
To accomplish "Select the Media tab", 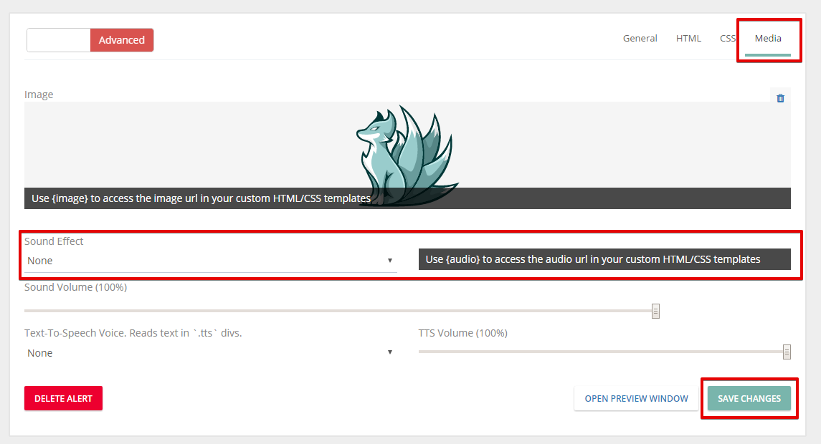I will click(768, 38).
